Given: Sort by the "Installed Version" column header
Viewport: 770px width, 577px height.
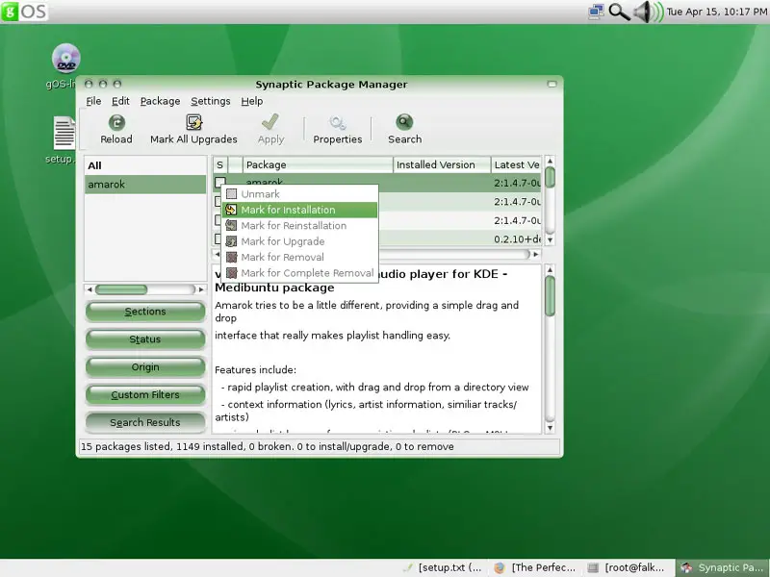Looking at the screenshot, I should [442, 164].
